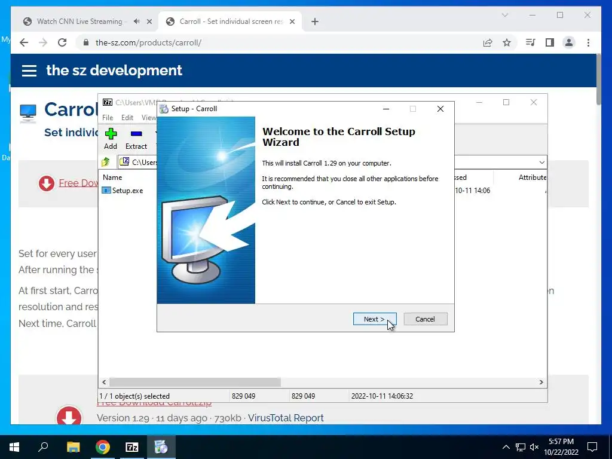The height and width of the screenshot is (459, 612).
Task: Click the Name column header in 7-Zip
Action: 112,177
